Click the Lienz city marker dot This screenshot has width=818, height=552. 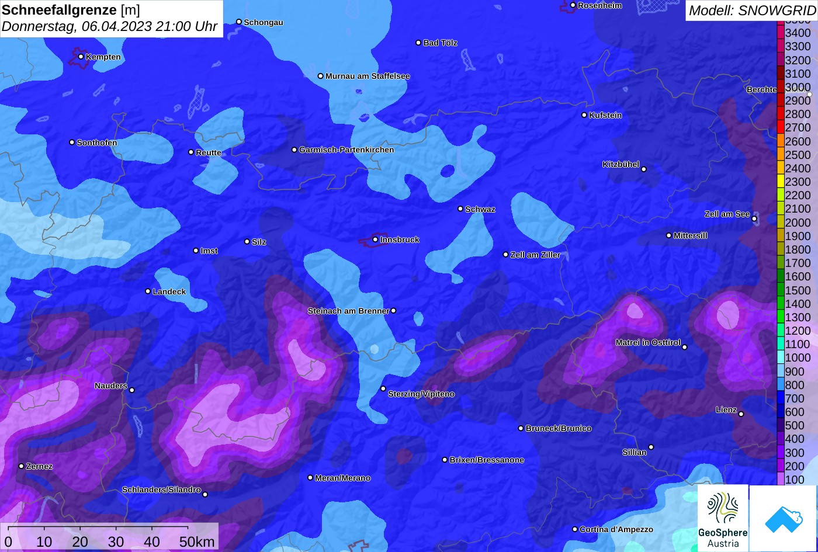coord(741,414)
